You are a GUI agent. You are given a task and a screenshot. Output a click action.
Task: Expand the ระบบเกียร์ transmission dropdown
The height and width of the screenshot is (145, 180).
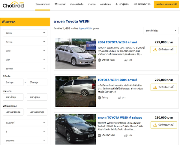(x=25, y=123)
